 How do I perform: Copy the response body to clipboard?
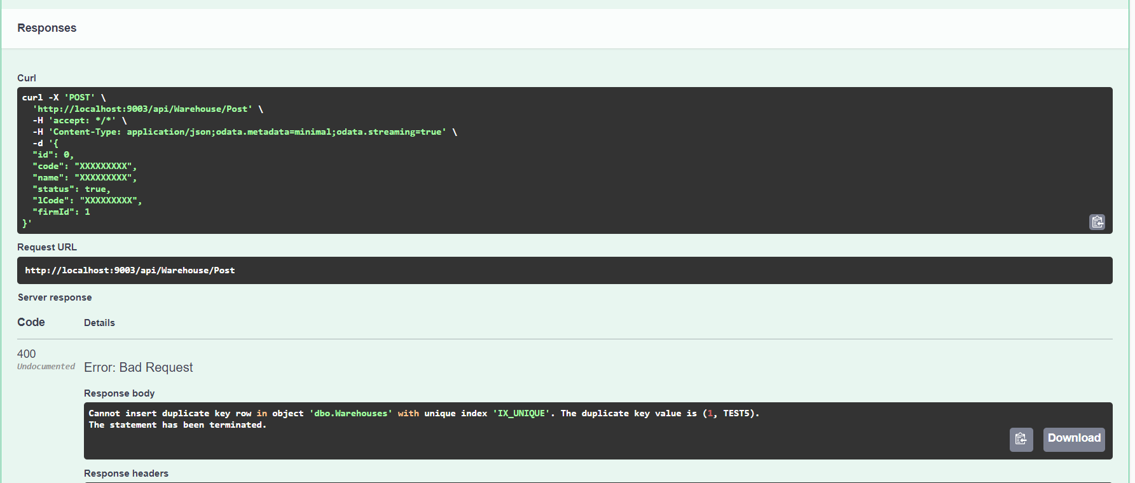tap(1021, 439)
